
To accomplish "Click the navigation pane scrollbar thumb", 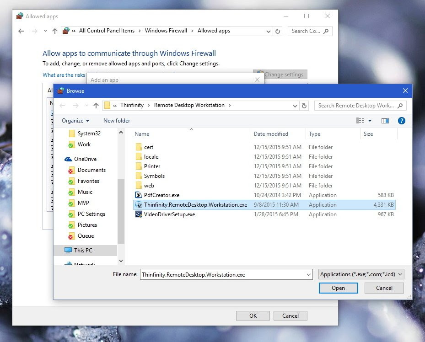I will [x=121, y=212].
